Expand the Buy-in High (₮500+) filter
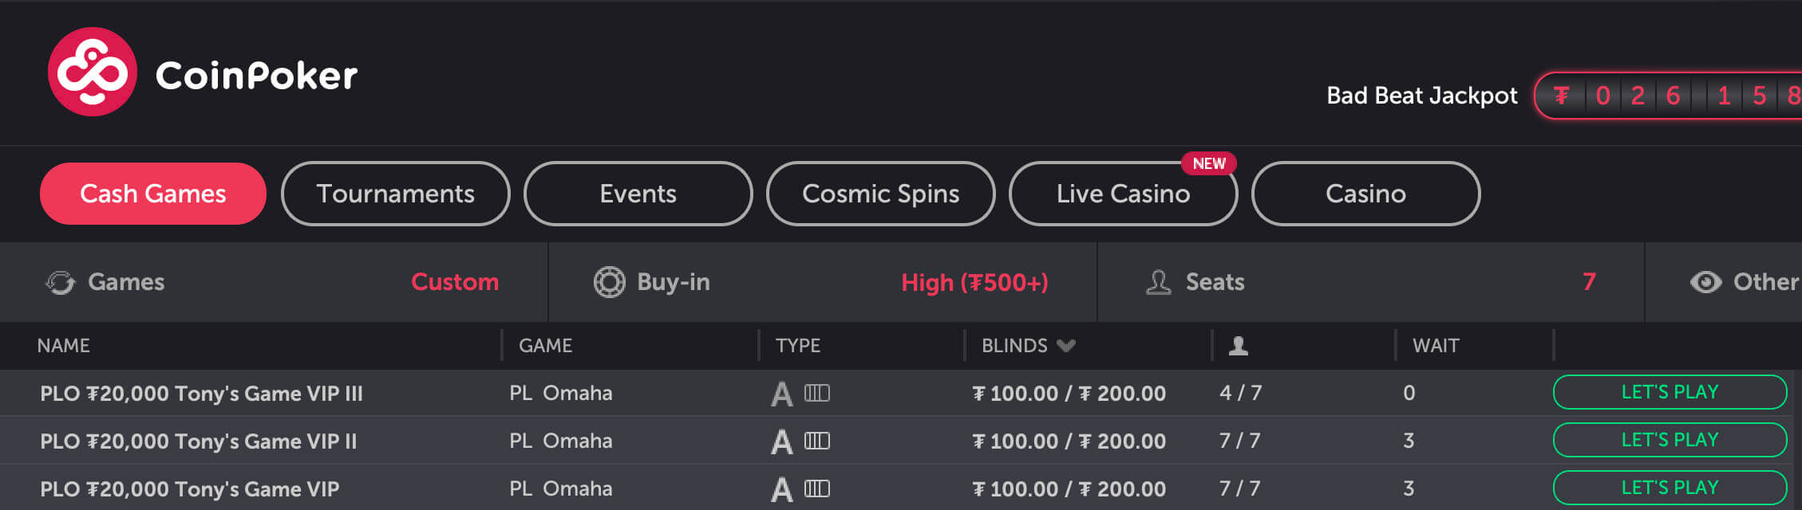Image resolution: width=1802 pixels, height=510 pixels. (x=974, y=282)
